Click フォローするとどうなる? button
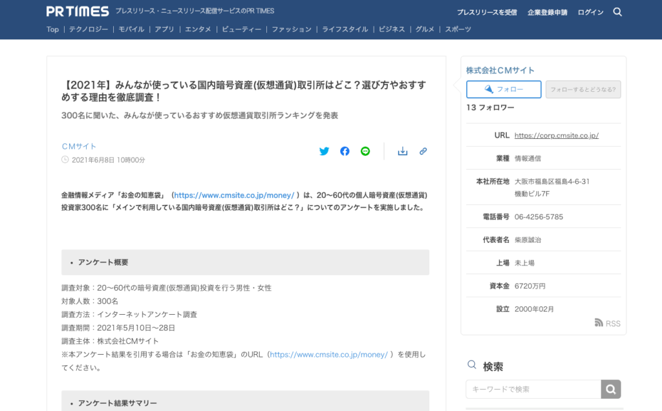Image resolution: width=662 pixels, height=411 pixels. [x=583, y=89]
